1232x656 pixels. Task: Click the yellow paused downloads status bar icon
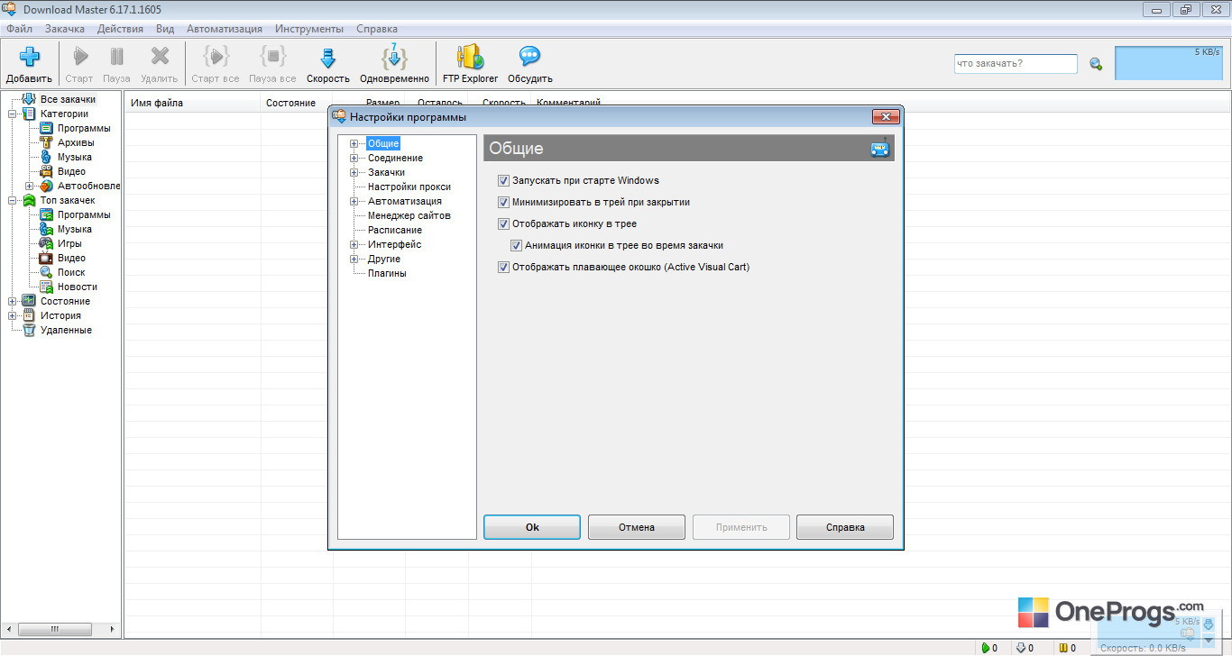pos(1063,648)
